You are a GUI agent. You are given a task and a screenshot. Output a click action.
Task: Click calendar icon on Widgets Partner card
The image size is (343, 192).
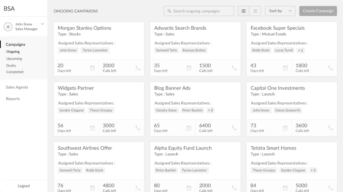tap(92, 128)
